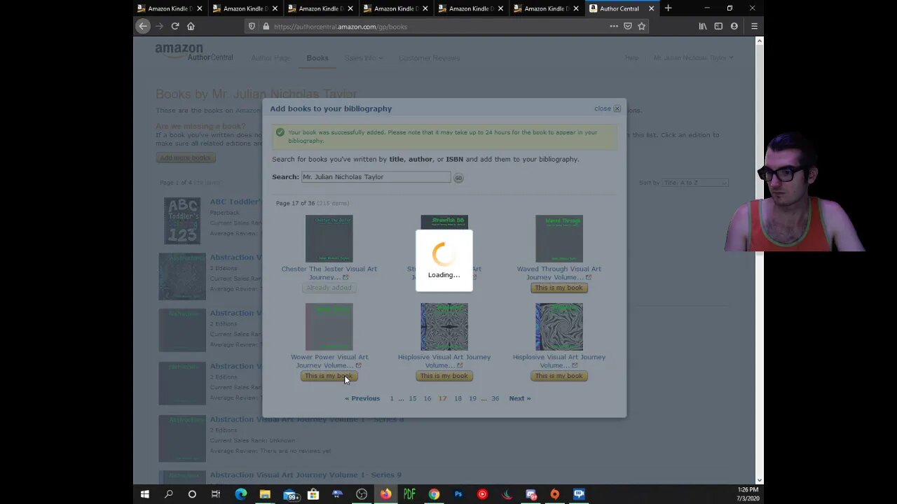Open the PDF app on the taskbar
Viewport: 897px width, 504px height.
click(x=410, y=494)
